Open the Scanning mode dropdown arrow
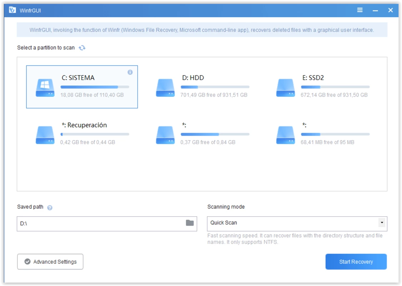This screenshot has width=402, height=286. (382, 223)
